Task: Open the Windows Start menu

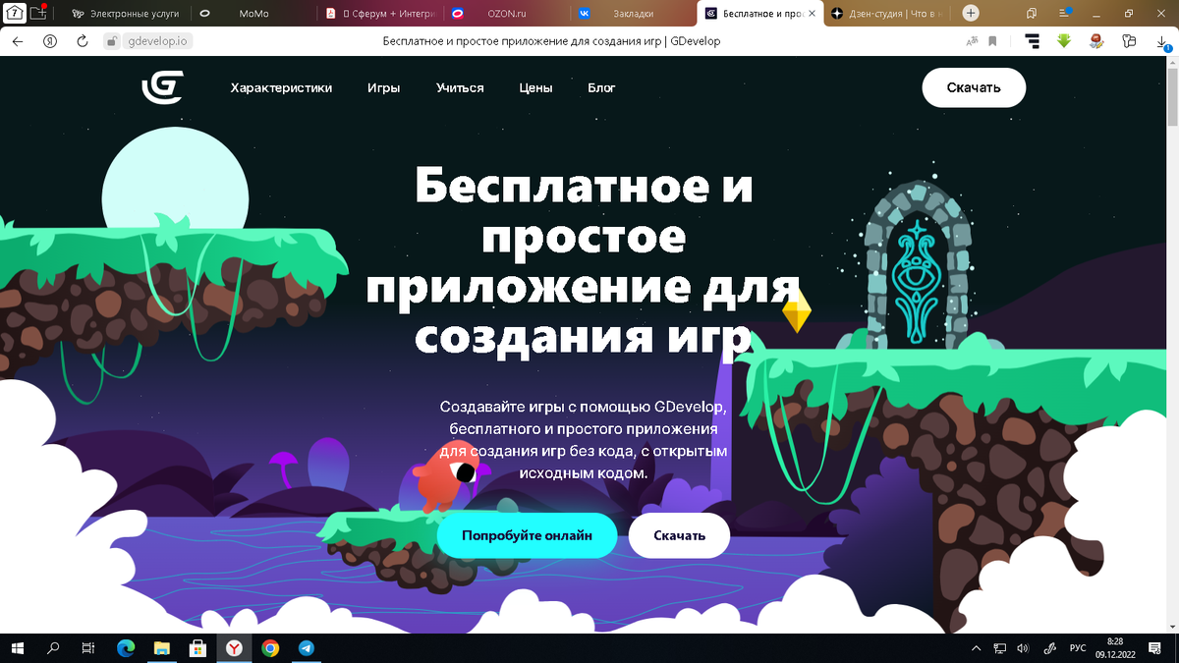Action: click(x=16, y=647)
